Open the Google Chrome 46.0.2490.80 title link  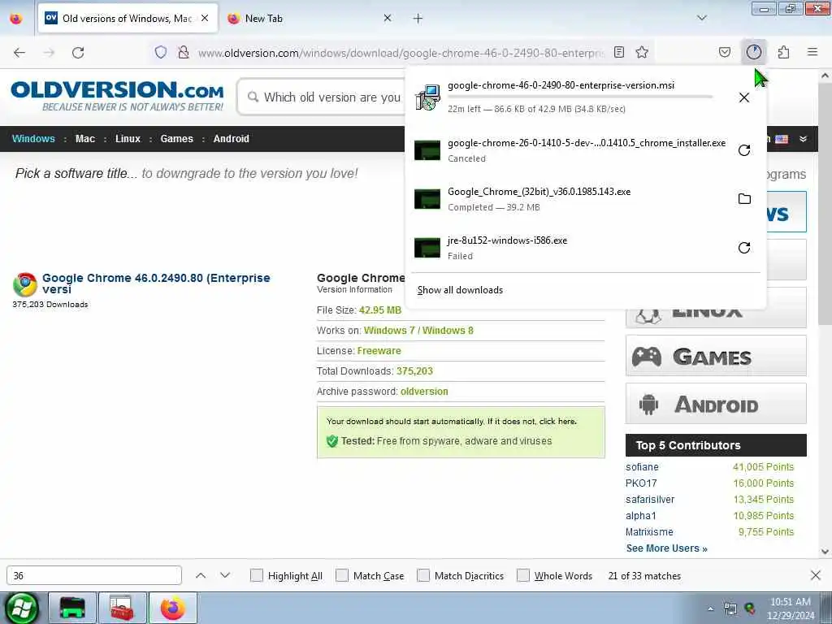[x=156, y=284]
